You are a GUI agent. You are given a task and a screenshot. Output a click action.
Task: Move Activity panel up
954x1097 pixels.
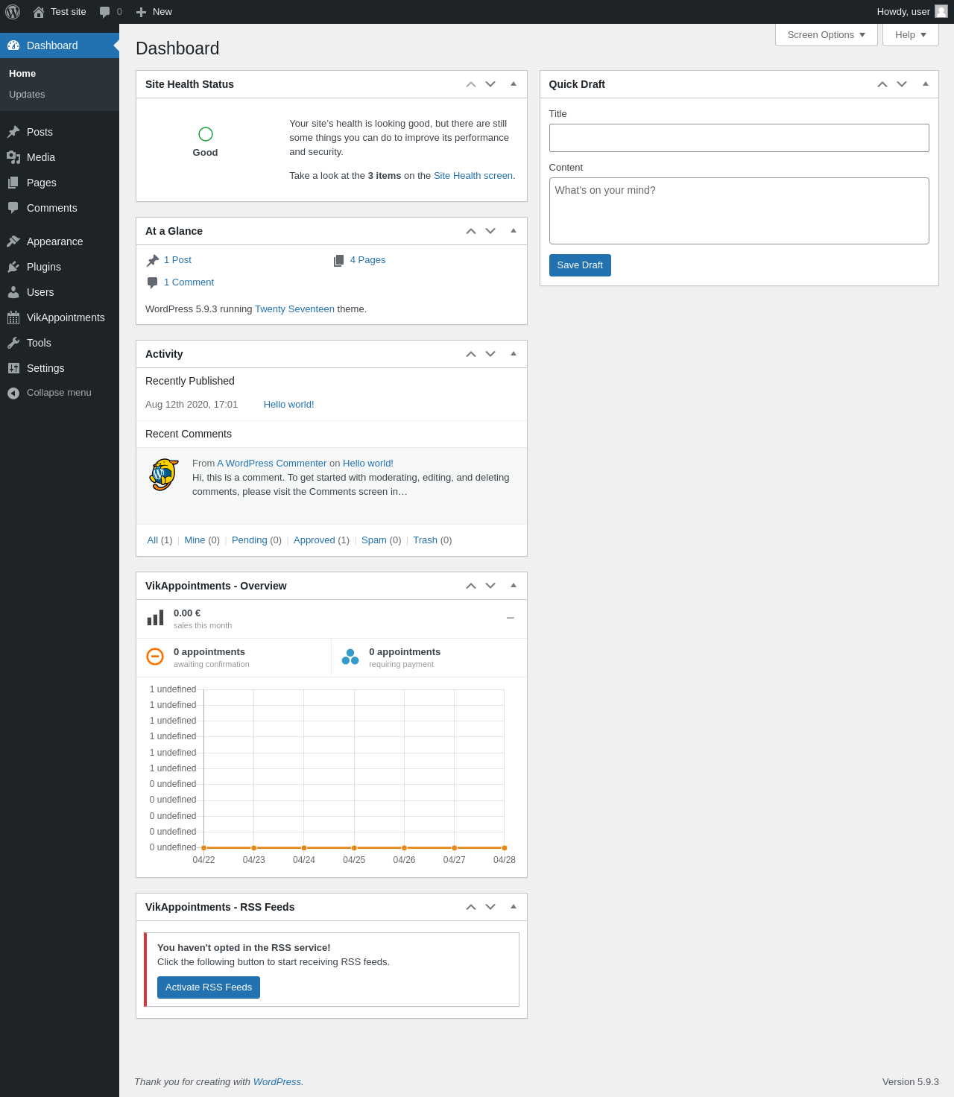(x=471, y=354)
